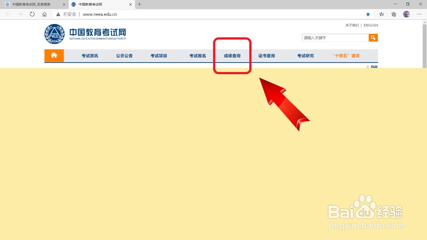Click the 不安全 site security icon
Screen dimensions: 427x240
click(58, 14)
